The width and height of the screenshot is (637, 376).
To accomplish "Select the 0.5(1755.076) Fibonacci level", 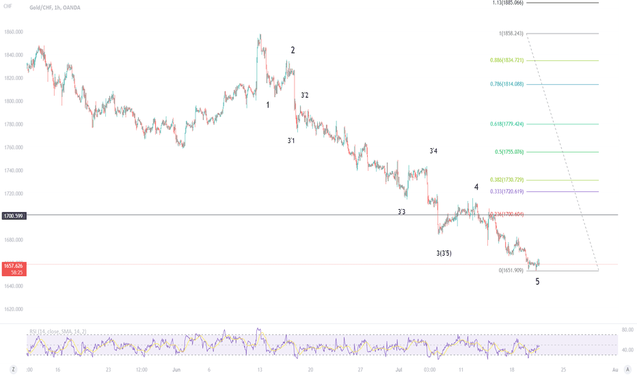I will (x=509, y=152).
